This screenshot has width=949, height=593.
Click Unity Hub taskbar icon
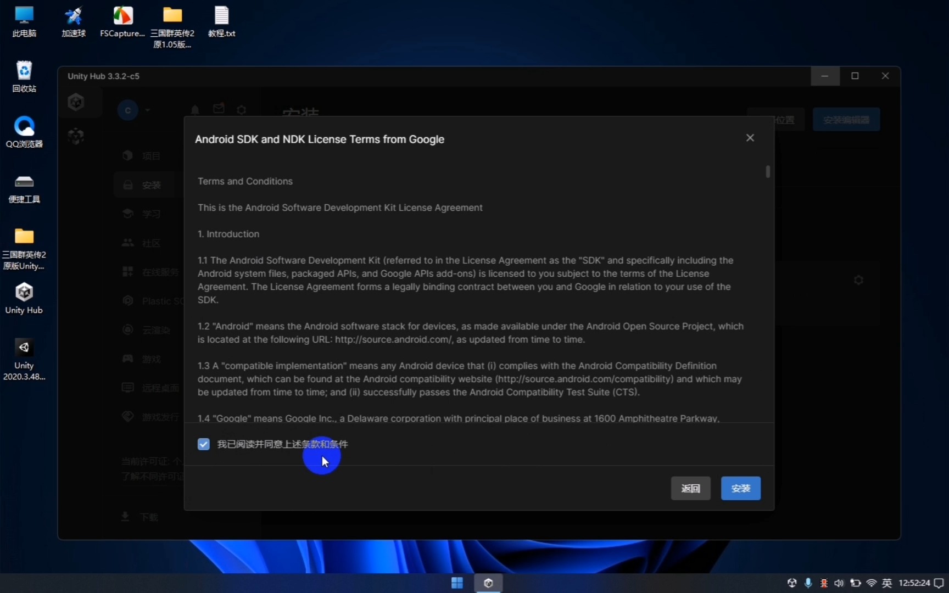[488, 583]
